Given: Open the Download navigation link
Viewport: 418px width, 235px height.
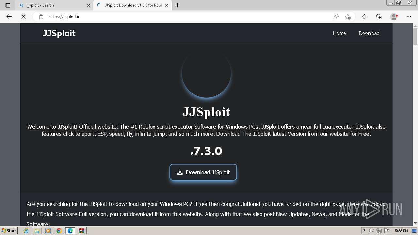Looking at the screenshot, I should pos(369,33).
